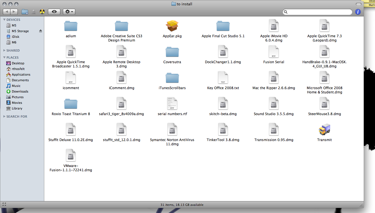Select the iComment.dmg disk image icon

122,78
